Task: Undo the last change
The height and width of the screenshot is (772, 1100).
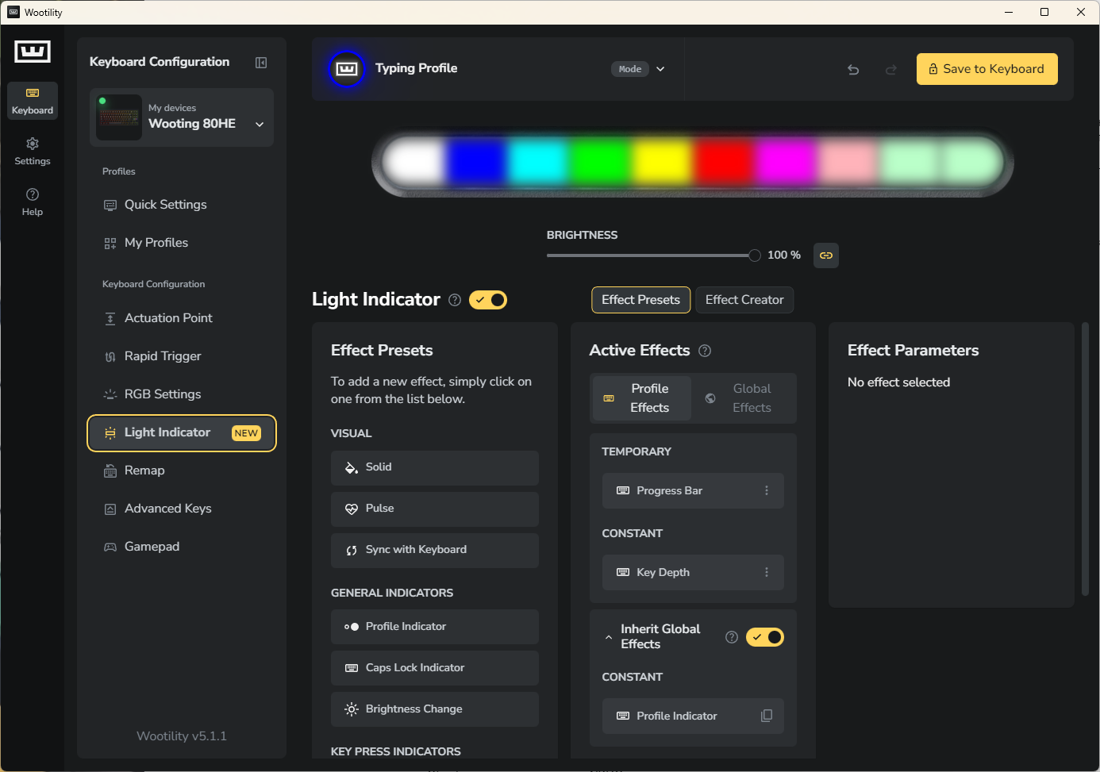Action: [853, 70]
